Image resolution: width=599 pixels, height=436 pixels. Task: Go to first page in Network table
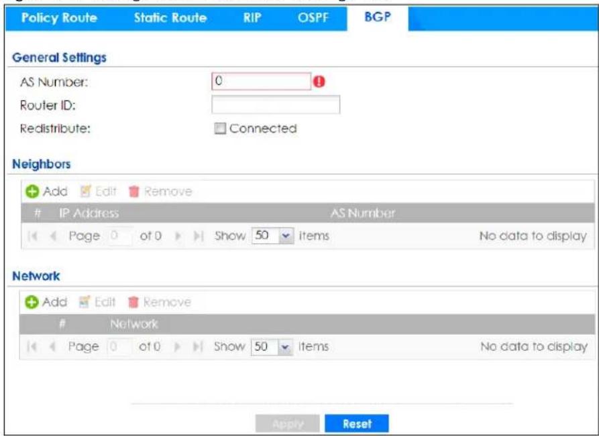(32, 347)
